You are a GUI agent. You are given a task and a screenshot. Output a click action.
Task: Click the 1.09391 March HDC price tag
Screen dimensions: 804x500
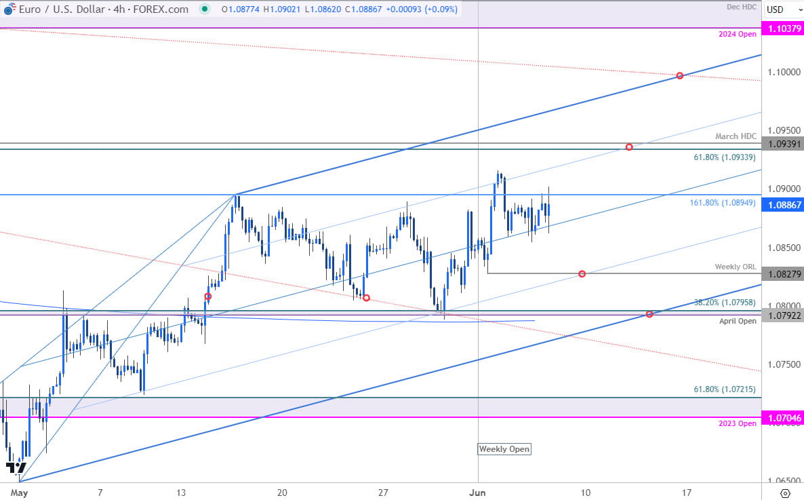pyautogui.click(x=783, y=144)
